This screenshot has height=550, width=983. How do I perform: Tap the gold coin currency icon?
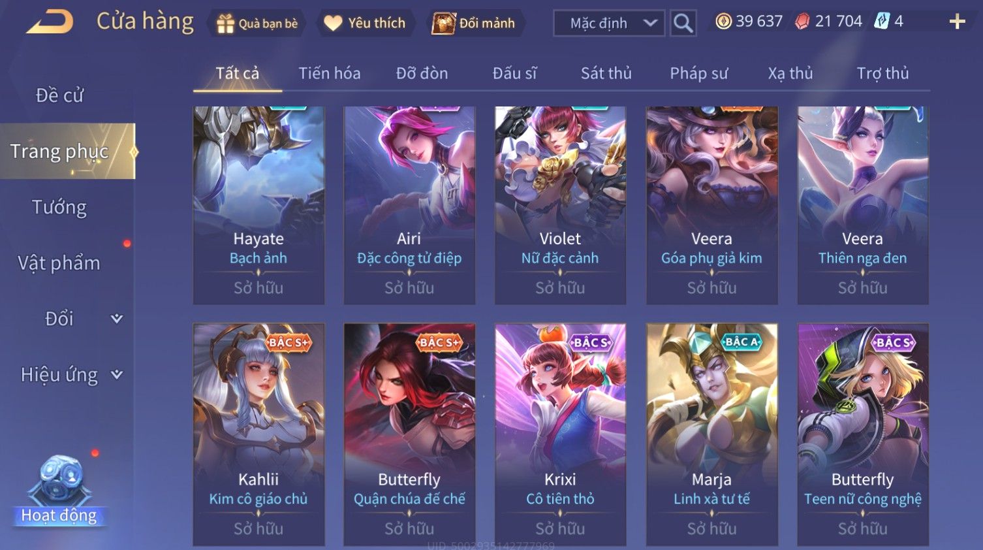pos(723,22)
